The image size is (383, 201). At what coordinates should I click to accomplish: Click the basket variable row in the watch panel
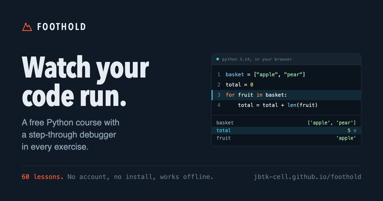pyautogui.click(x=286, y=123)
